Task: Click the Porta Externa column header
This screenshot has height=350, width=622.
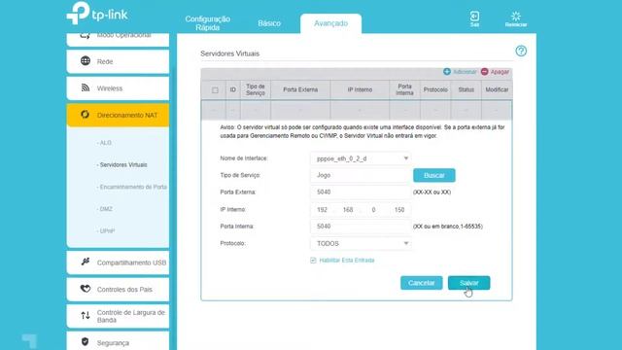Action: 300,89
